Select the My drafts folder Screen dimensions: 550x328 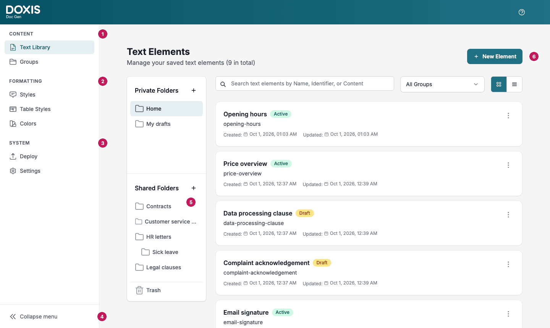pyautogui.click(x=167, y=124)
